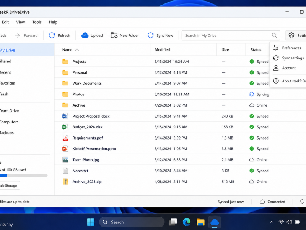Click the Forward arrow icon

point(17,35)
